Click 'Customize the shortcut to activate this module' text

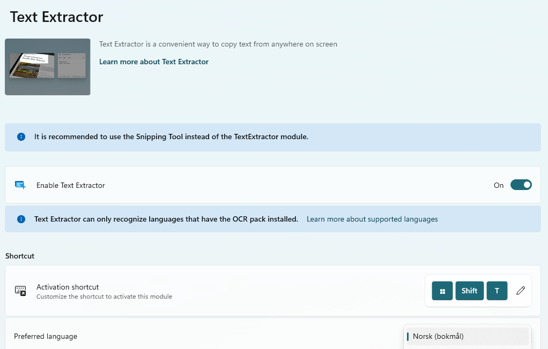pos(104,297)
